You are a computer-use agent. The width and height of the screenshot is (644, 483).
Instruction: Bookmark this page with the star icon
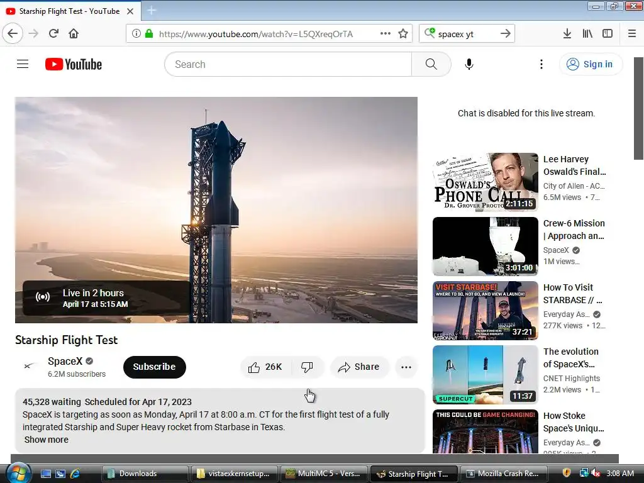[x=403, y=33]
